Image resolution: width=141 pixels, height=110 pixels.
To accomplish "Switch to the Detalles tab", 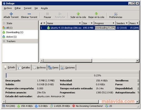I will point(24,68).
